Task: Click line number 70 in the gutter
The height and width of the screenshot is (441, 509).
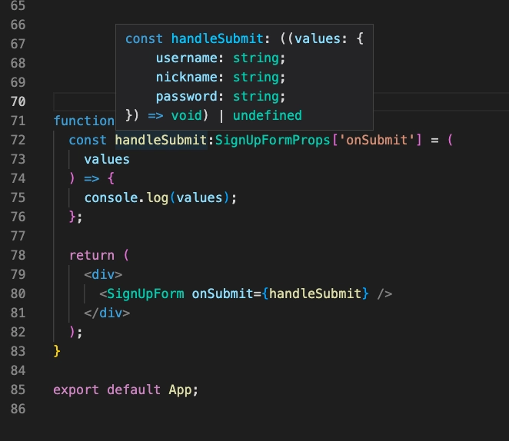Action: pyautogui.click(x=18, y=101)
